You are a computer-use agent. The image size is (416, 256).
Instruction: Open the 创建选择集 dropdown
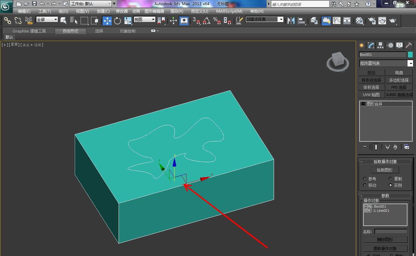point(281,19)
